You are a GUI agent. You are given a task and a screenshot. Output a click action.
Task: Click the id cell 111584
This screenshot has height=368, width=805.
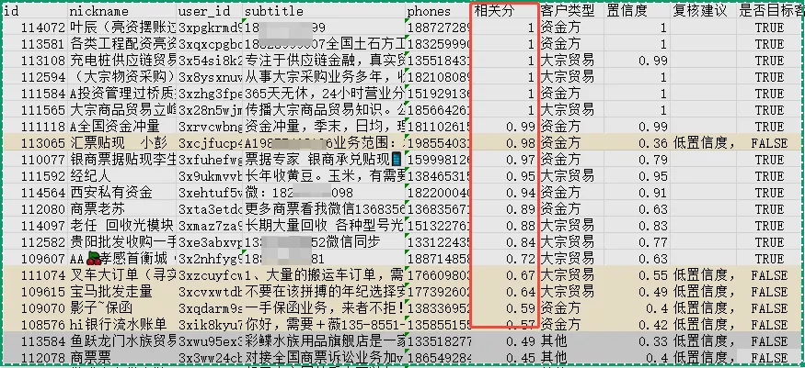point(35,94)
